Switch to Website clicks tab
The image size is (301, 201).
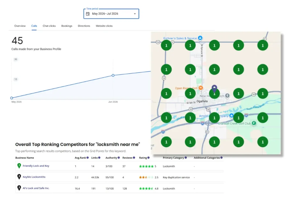104,26
